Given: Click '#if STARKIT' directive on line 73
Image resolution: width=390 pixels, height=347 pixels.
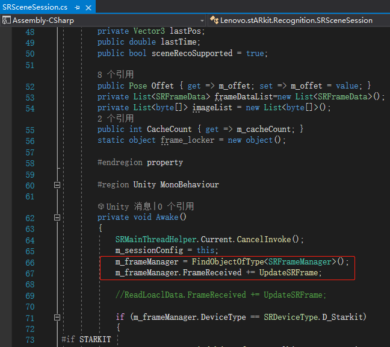Looking at the screenshot, I should point(86,340).
